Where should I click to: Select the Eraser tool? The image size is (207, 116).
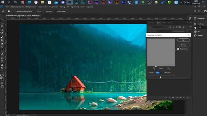pos(2,44)
